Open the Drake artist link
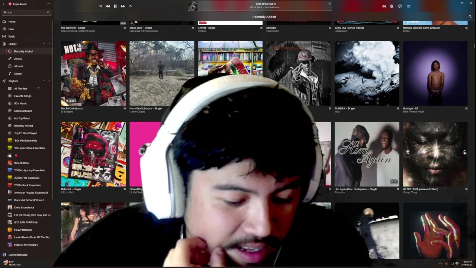 tap(406, 31)
